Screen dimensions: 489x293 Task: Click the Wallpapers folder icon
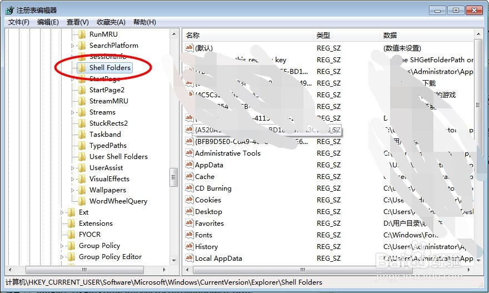pos(82,190)
